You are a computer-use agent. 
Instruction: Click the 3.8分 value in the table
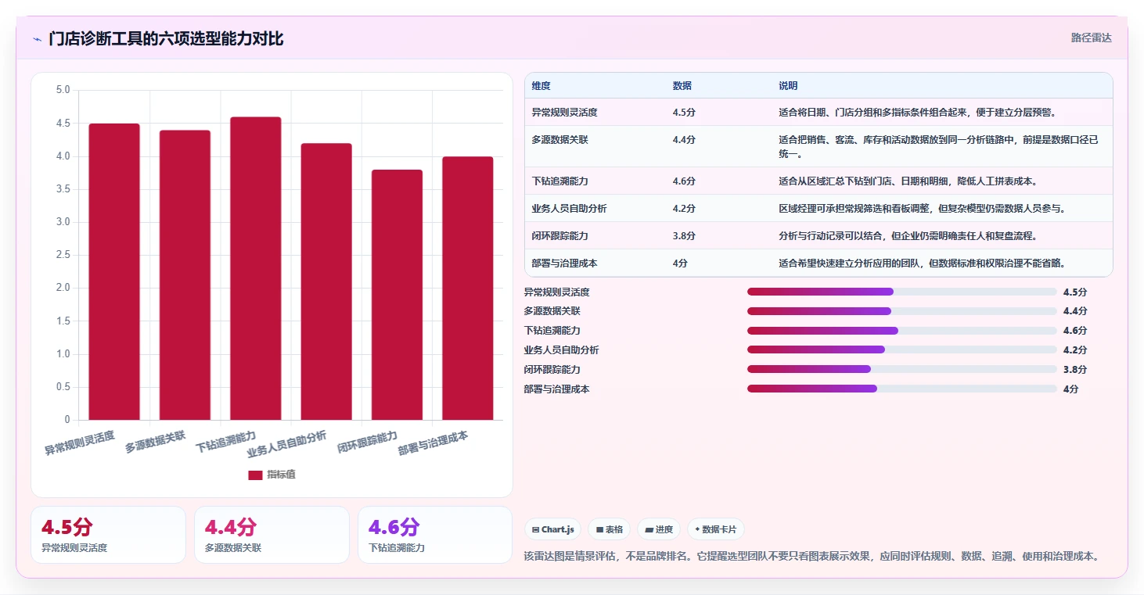pos(684,235)
